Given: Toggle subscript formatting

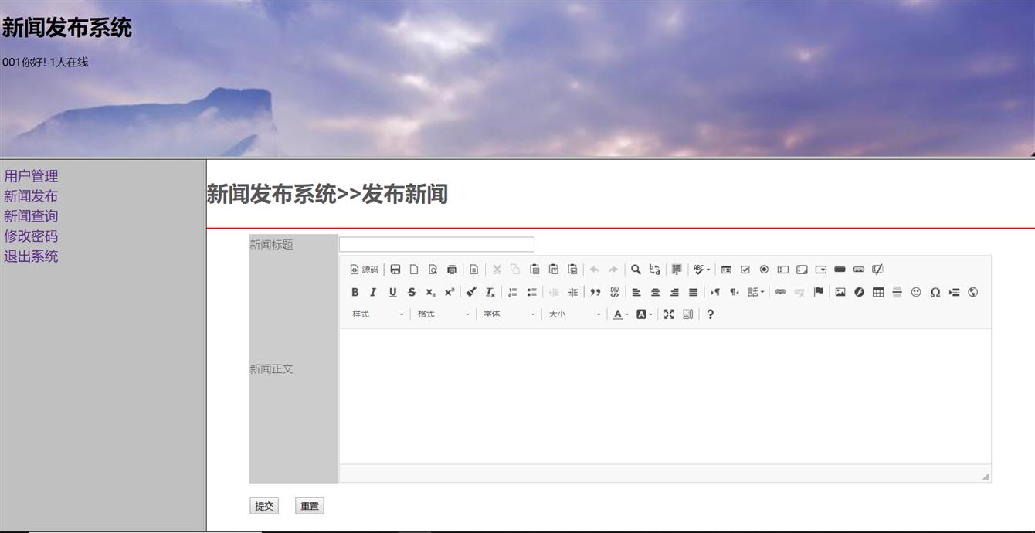Looking at the screenshot, I should click(430, 292).
